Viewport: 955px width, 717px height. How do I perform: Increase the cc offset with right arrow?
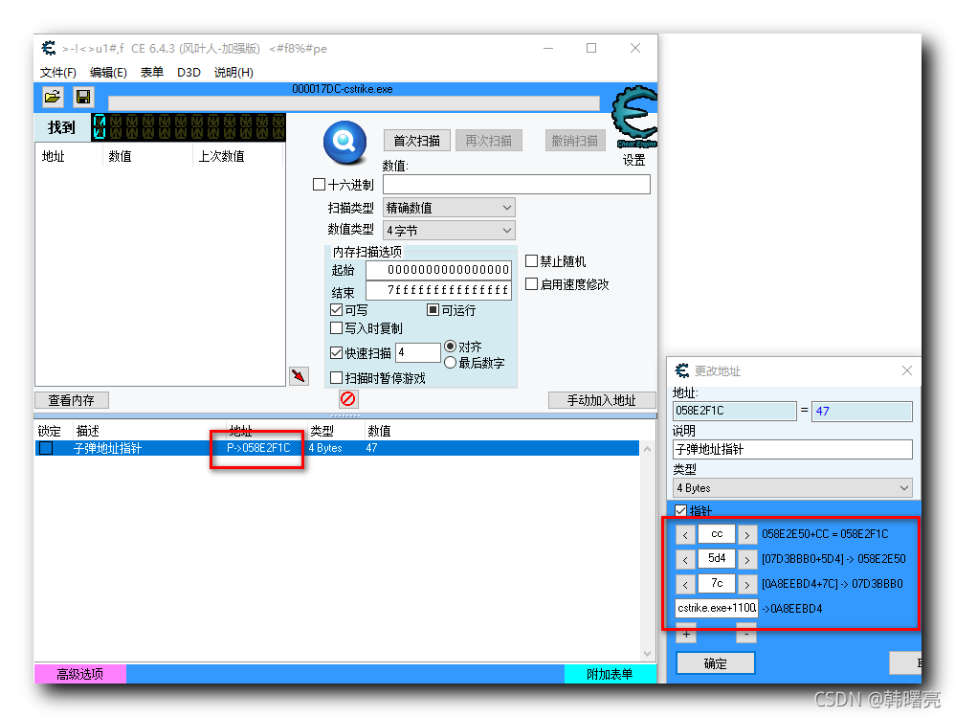tap(747, 535)
